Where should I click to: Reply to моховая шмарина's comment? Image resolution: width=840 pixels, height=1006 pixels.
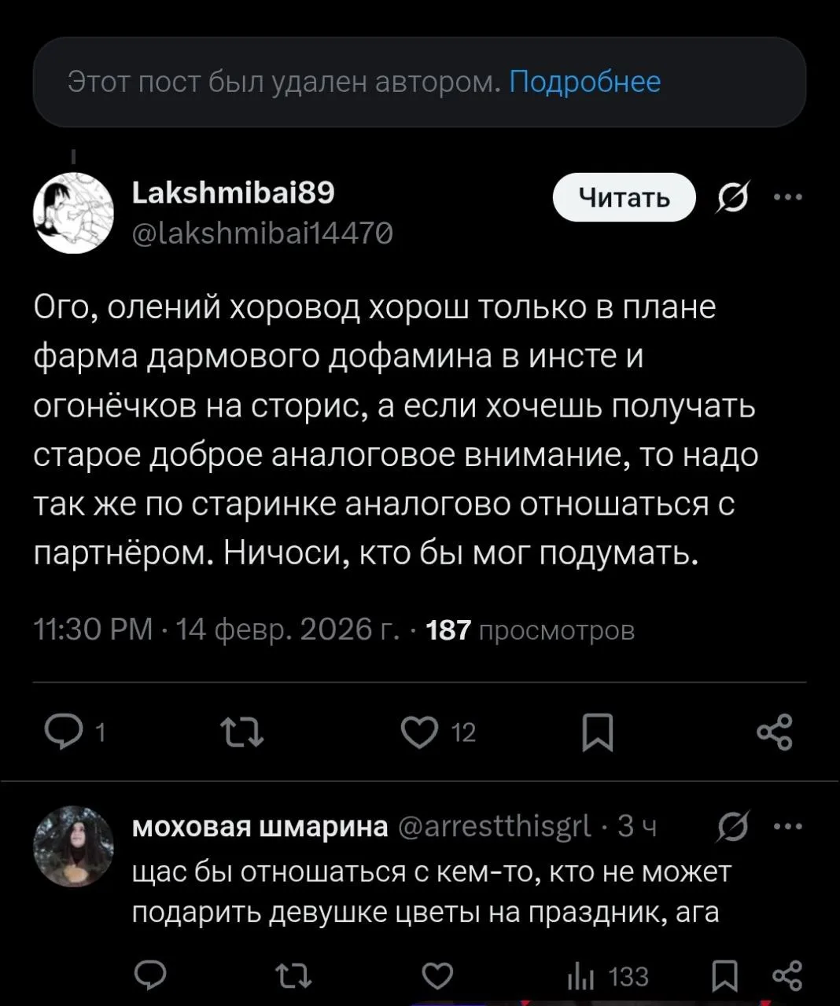click(149, 975)
